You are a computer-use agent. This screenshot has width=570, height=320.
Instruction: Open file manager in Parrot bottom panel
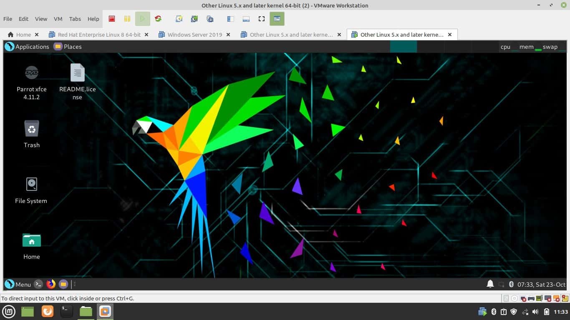pos(63,284)
